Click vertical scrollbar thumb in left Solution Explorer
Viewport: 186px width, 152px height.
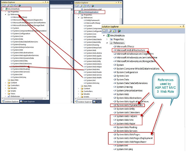click(48, 73)
